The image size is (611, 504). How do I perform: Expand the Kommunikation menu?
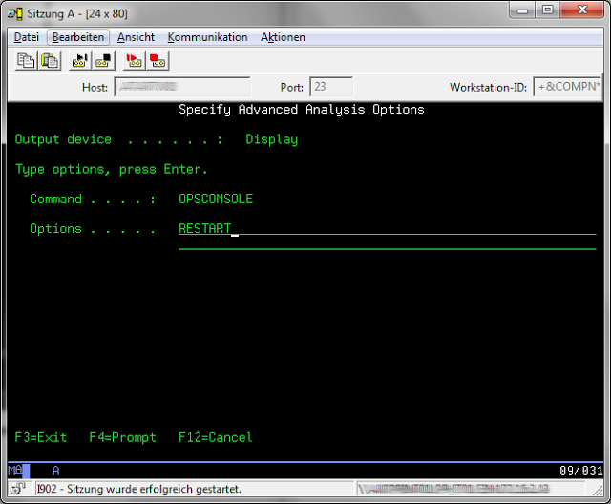coord(207,37)
